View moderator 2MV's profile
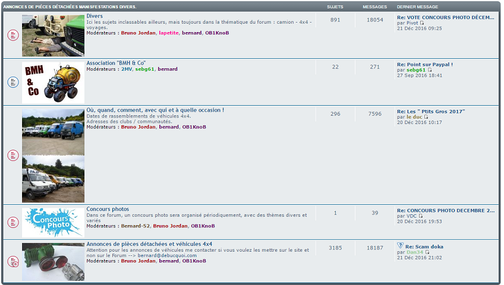504x285 pixels. click(x=126, y=69)
